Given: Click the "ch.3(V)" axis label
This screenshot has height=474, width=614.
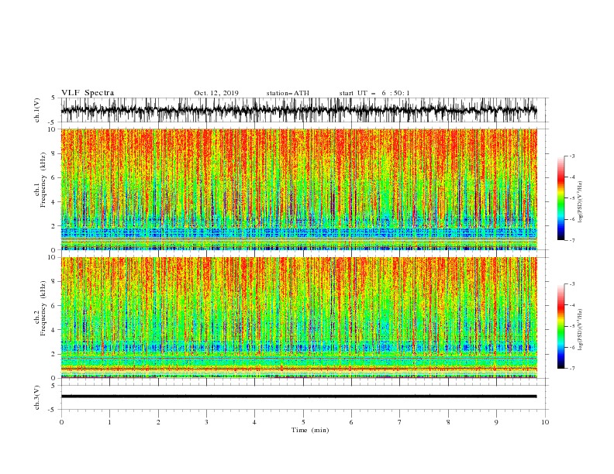Looking at the screenshot, I should pyautogui.click(x=37, y=397).
